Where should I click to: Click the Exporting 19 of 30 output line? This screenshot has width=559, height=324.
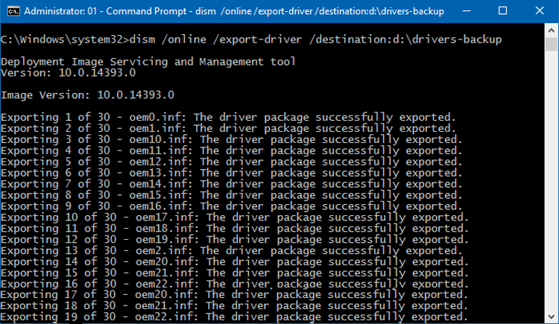click(234, 317)
